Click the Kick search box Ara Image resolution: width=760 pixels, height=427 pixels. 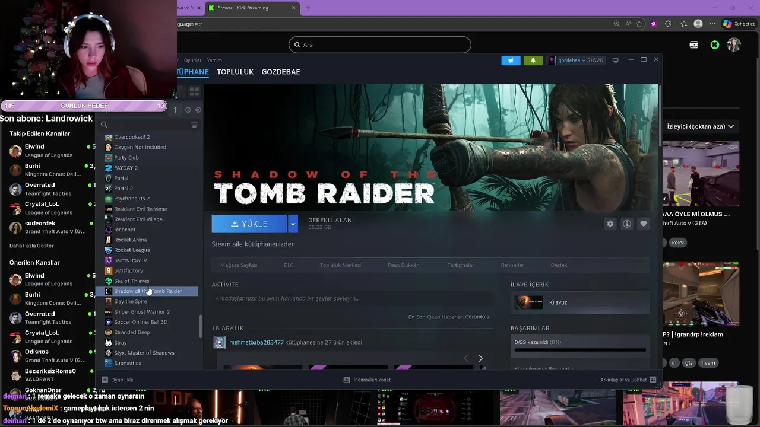click(380, 44)
